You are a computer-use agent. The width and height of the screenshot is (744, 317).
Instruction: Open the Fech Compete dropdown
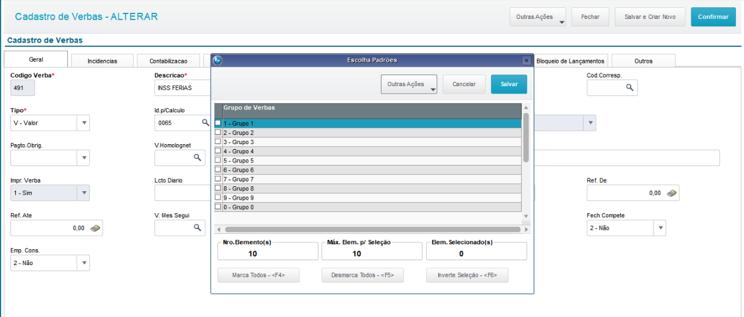659,228
